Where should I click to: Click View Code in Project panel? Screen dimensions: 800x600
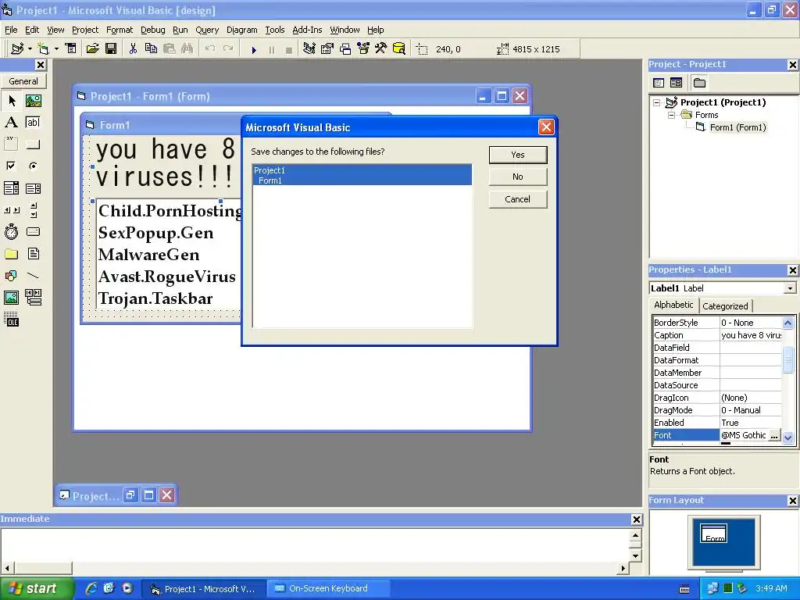[659, 83]
